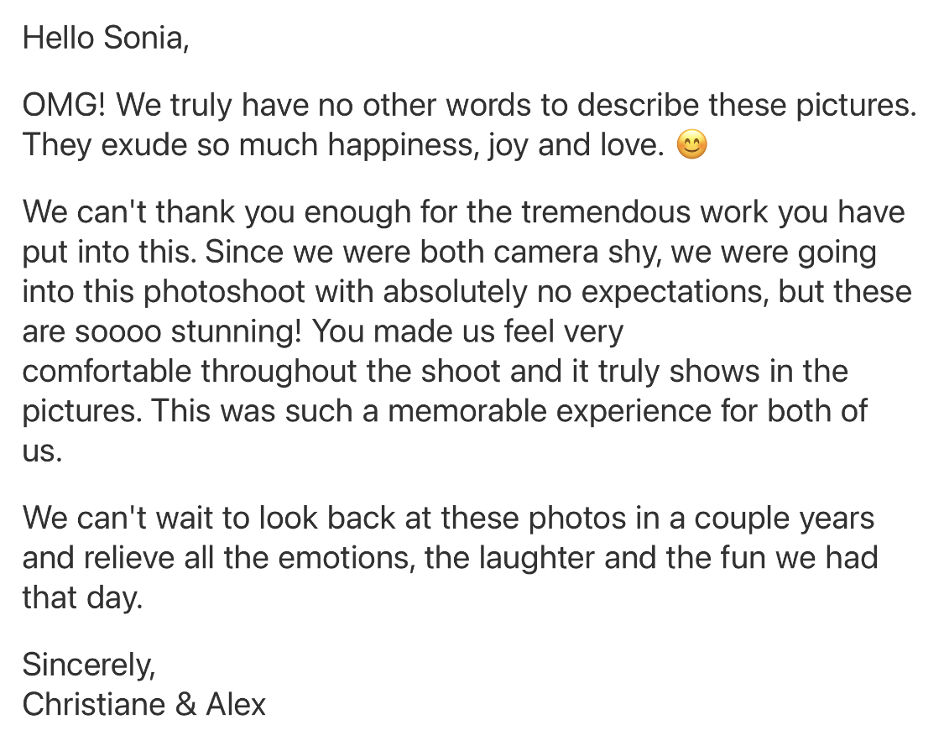Screen dimensions: 944x730
Task: Click the word 'laughter' in last paragraph
Action: point(537,558)
